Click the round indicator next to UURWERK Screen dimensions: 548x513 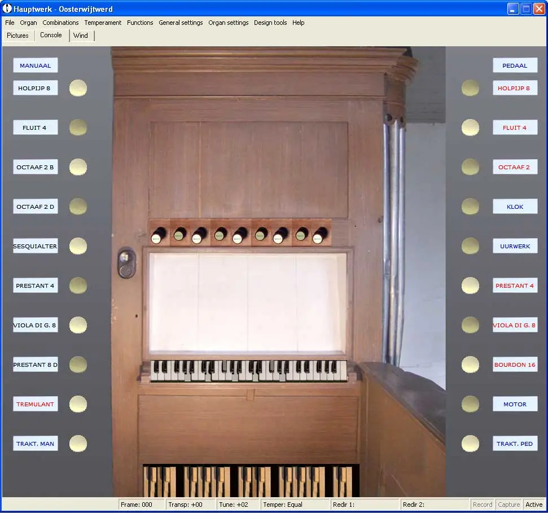470,246
